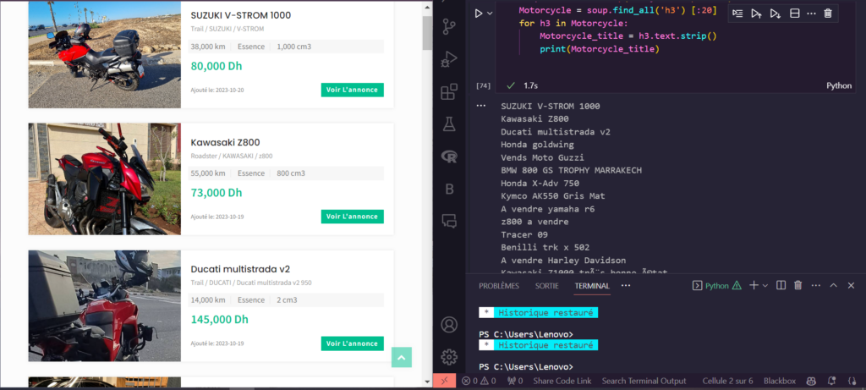Show errors and warnings count
Screen dimensions: 866x390
(479, 381)
